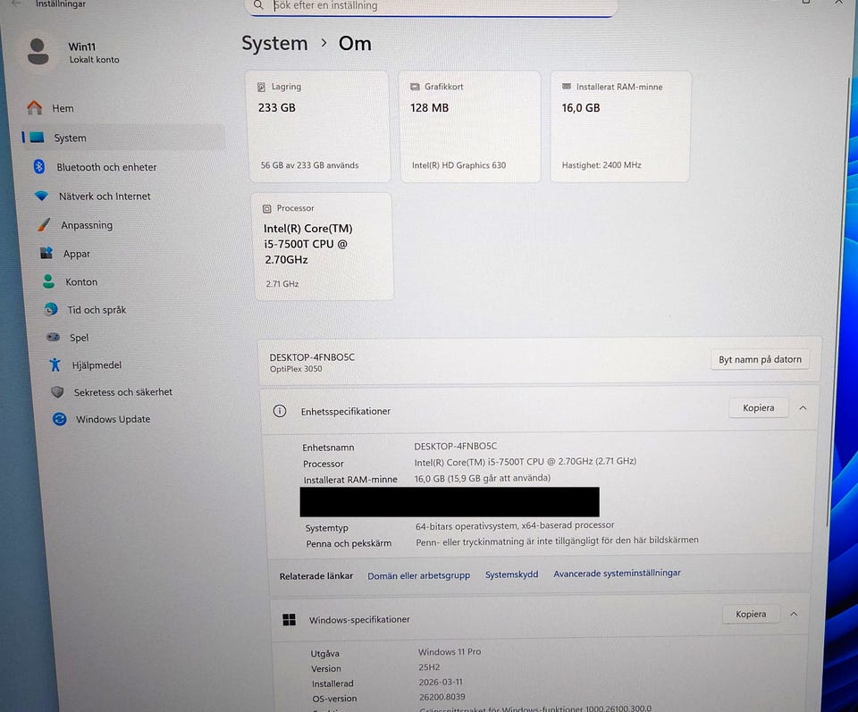Open the Hem home icon
This screenshot has width=858, height=712.
[x=35, y=108]
